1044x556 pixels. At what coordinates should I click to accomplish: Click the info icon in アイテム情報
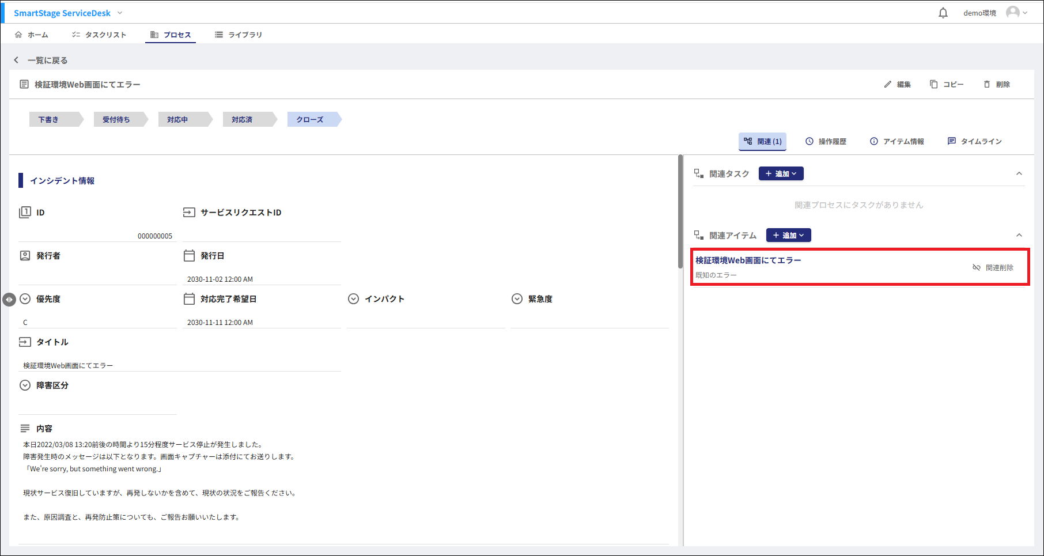(x=873, y=141)
